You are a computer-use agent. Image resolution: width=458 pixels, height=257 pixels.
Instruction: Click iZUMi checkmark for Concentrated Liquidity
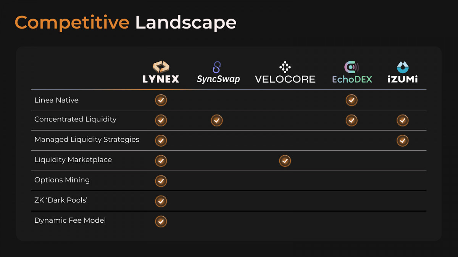403,120
